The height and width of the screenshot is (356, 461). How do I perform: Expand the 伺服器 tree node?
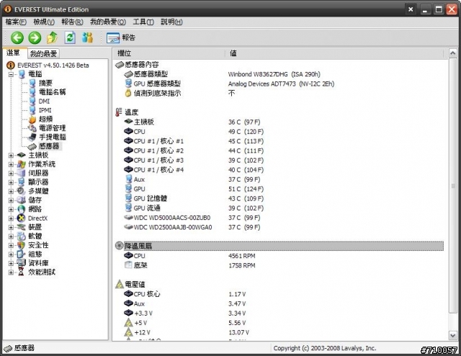point(11,173)
